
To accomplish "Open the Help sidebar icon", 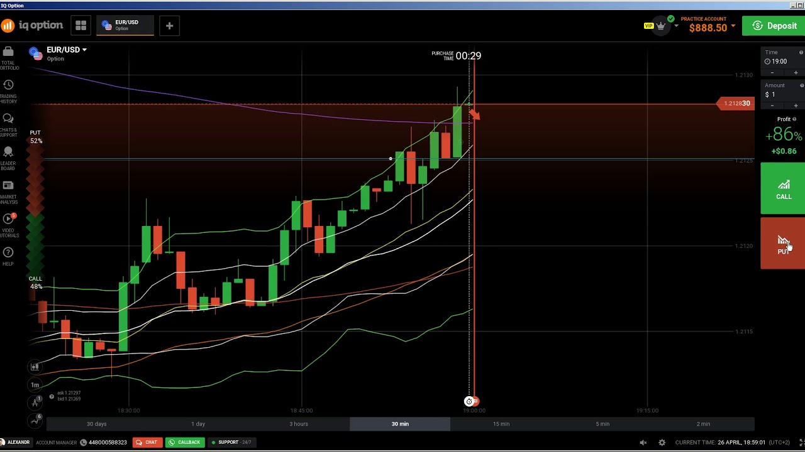I will click(x=8, y=256).
